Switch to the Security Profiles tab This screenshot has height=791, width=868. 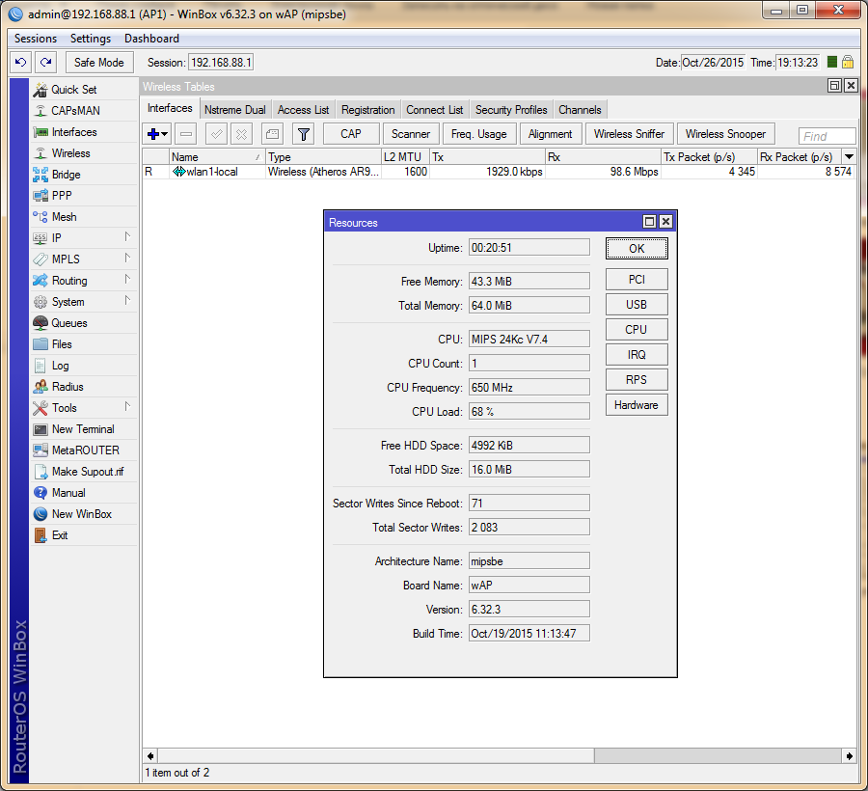point(511,110)
